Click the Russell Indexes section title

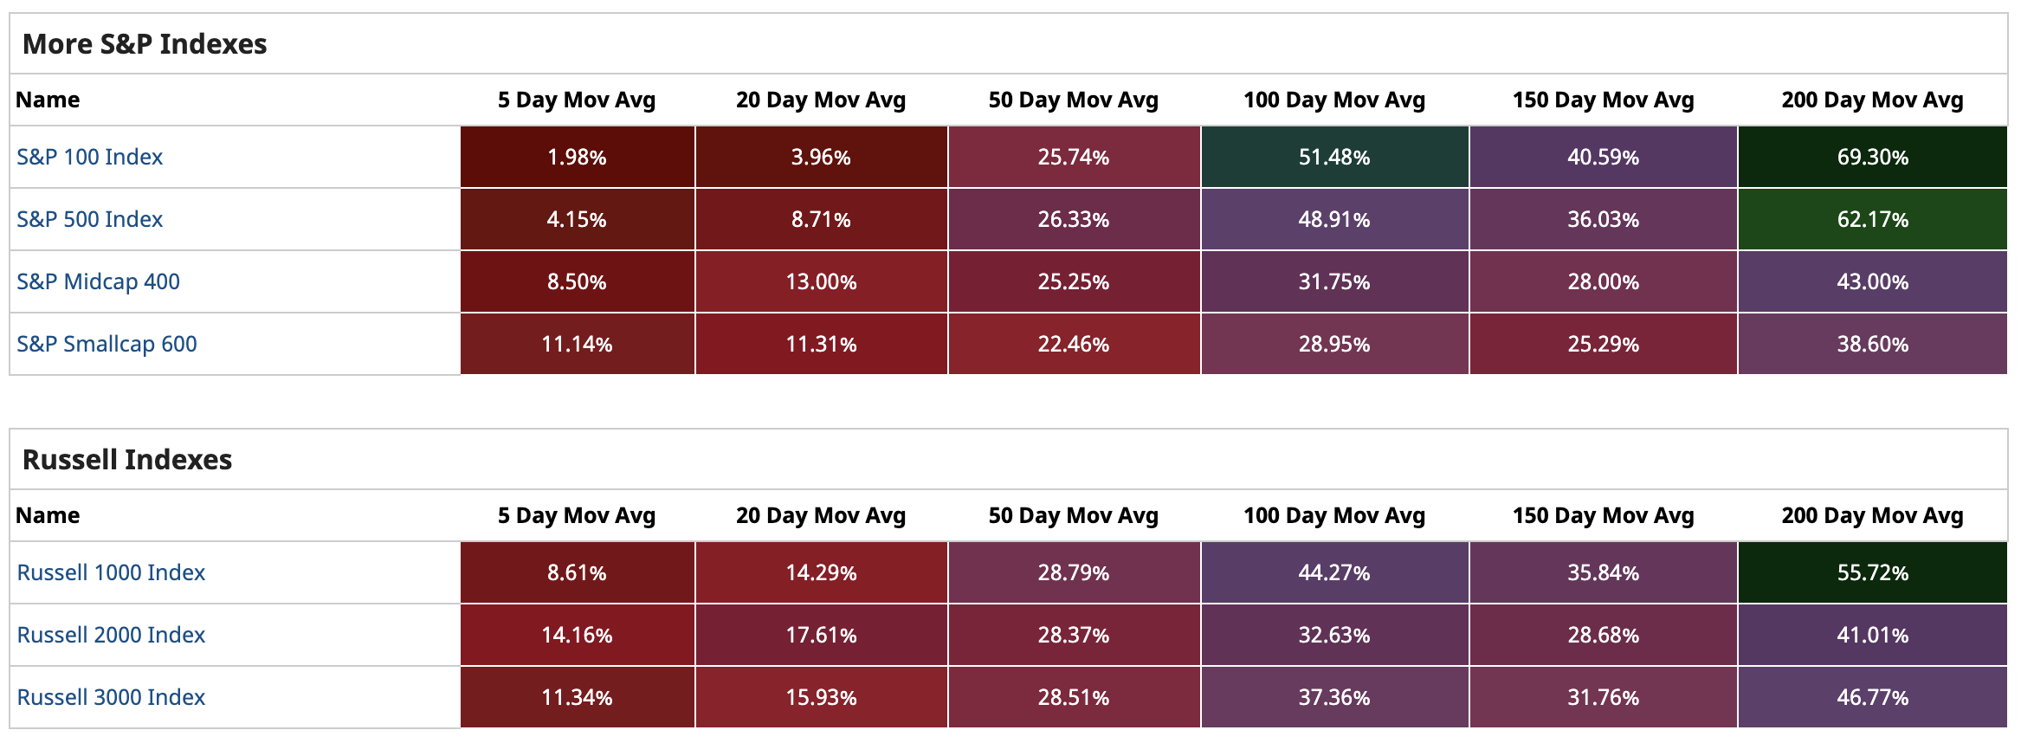pyautogui.click(x=127, y=459)
